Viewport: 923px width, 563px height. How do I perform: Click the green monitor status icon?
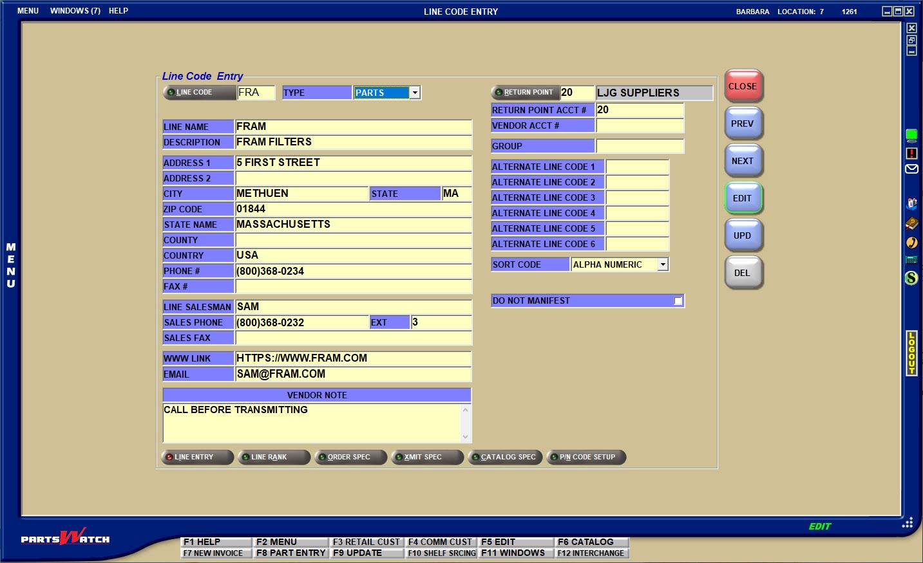point(911,135)
